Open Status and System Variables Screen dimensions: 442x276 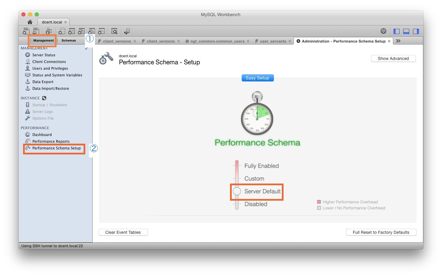pos(57,75)
